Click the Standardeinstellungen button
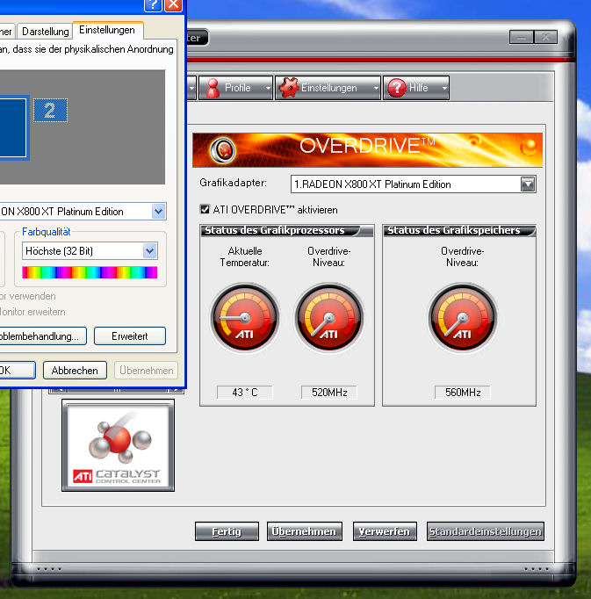591x599 pixels. [485, 531]
